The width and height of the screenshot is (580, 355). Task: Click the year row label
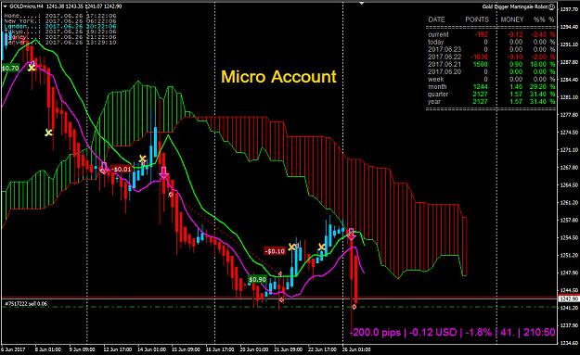[x=434, y=101]
